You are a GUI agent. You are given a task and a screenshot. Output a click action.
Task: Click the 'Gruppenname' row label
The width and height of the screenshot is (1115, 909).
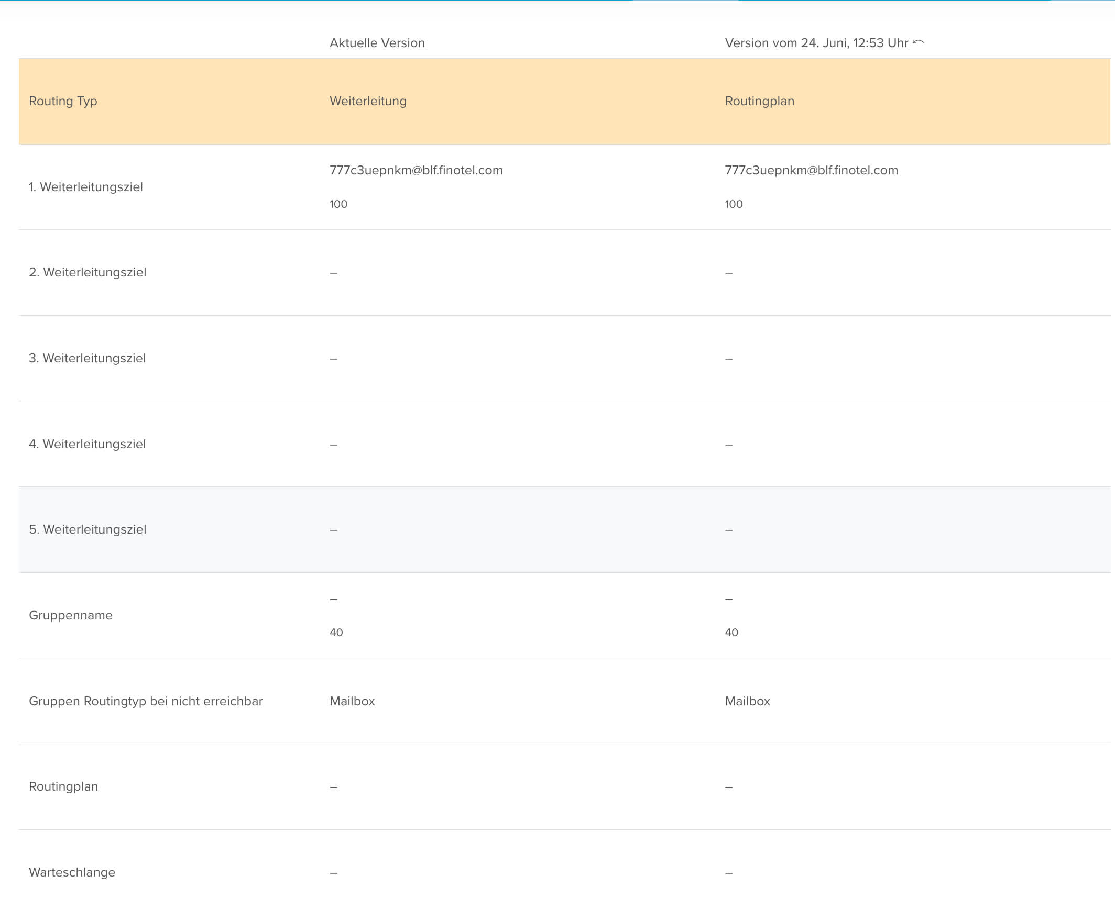[x=71, y=615]
